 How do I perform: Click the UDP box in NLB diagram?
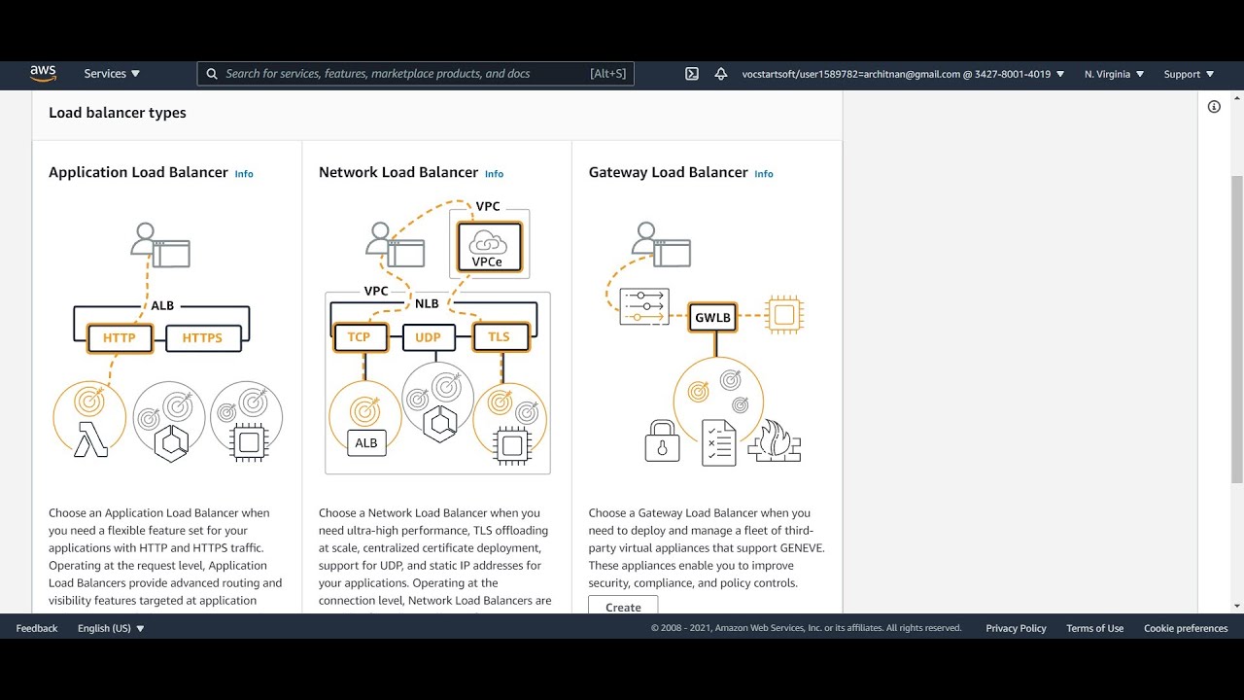click(428, 337)
